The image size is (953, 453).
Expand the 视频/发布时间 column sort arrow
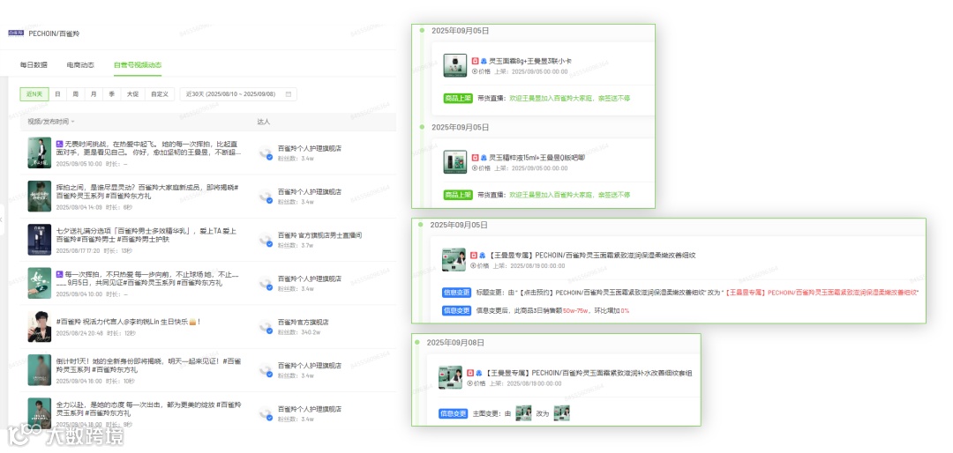click(73, 122)
